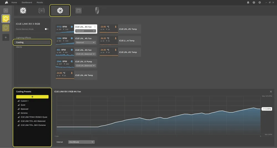Click the 1396 RPM fan reading
The image size is (277, 148).
tap(62, 38)
